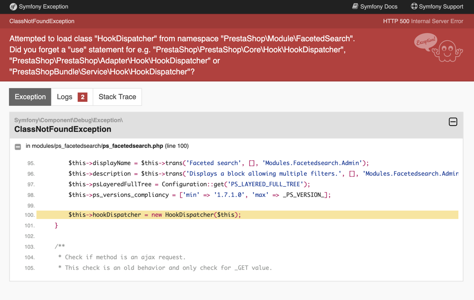The height and width of the screenshot is (300, 474).
Task: Click code line 97 psLayeredFullTree
Action: click(189, 184)
